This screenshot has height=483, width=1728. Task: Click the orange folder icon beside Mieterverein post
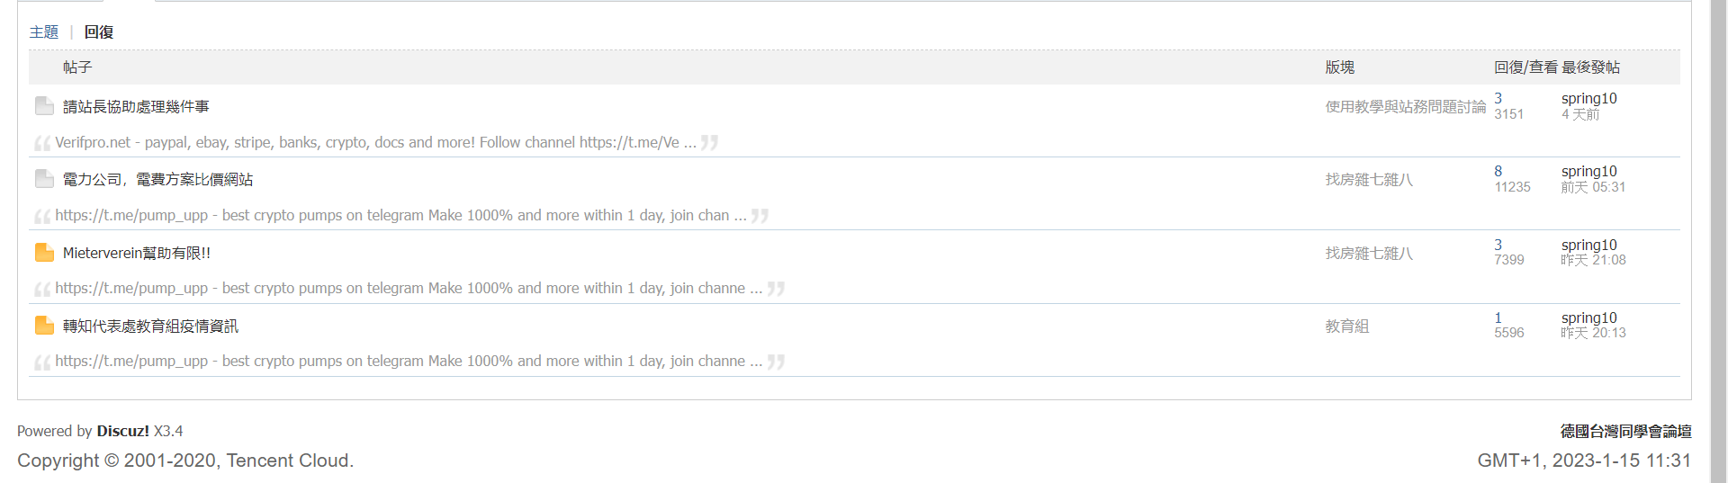[44, 253]
